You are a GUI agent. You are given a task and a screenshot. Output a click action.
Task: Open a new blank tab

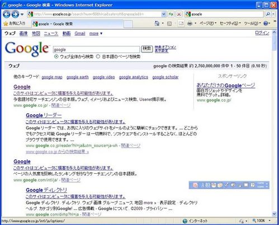pyautogui.click(x=128, y=24)
